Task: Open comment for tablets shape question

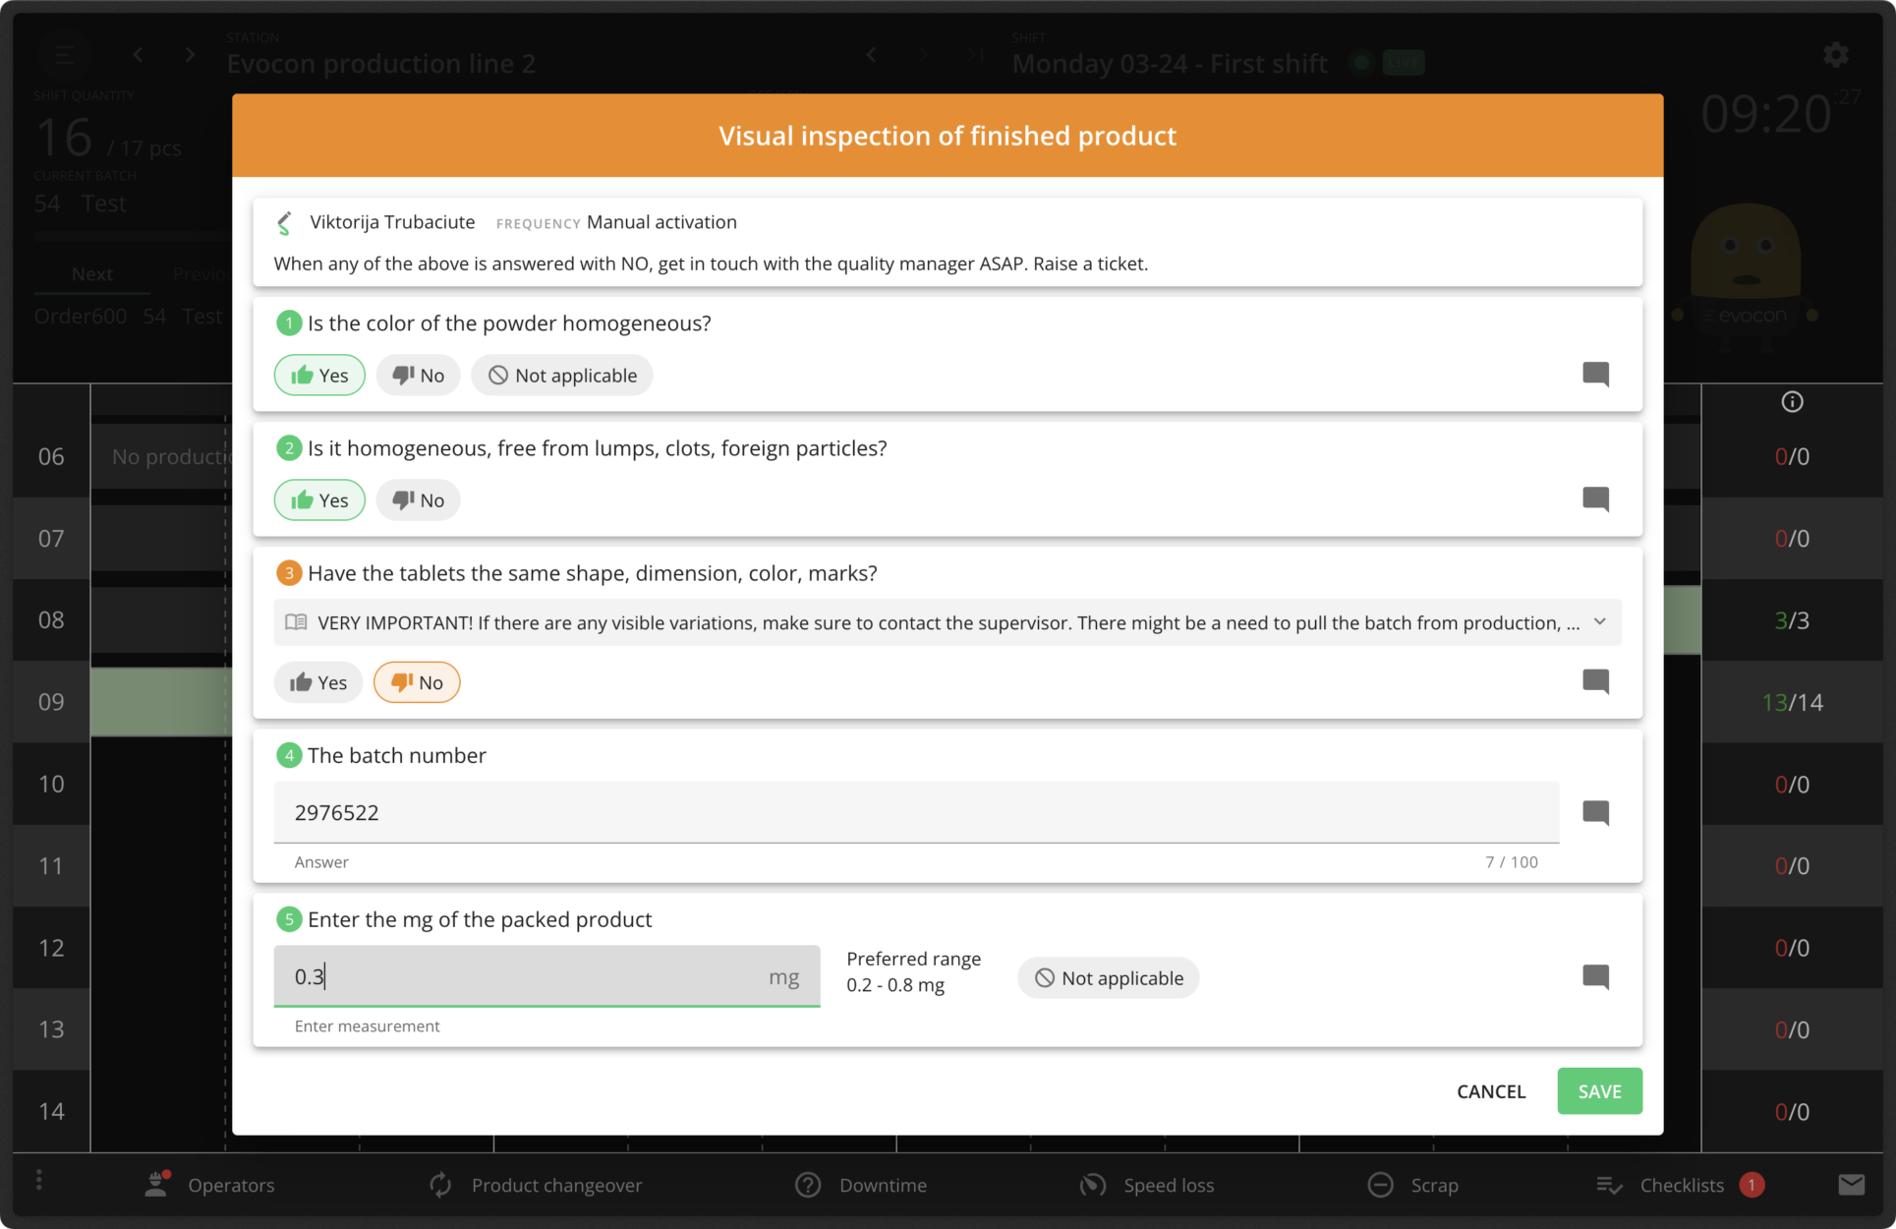Action: coord(1595,681)
